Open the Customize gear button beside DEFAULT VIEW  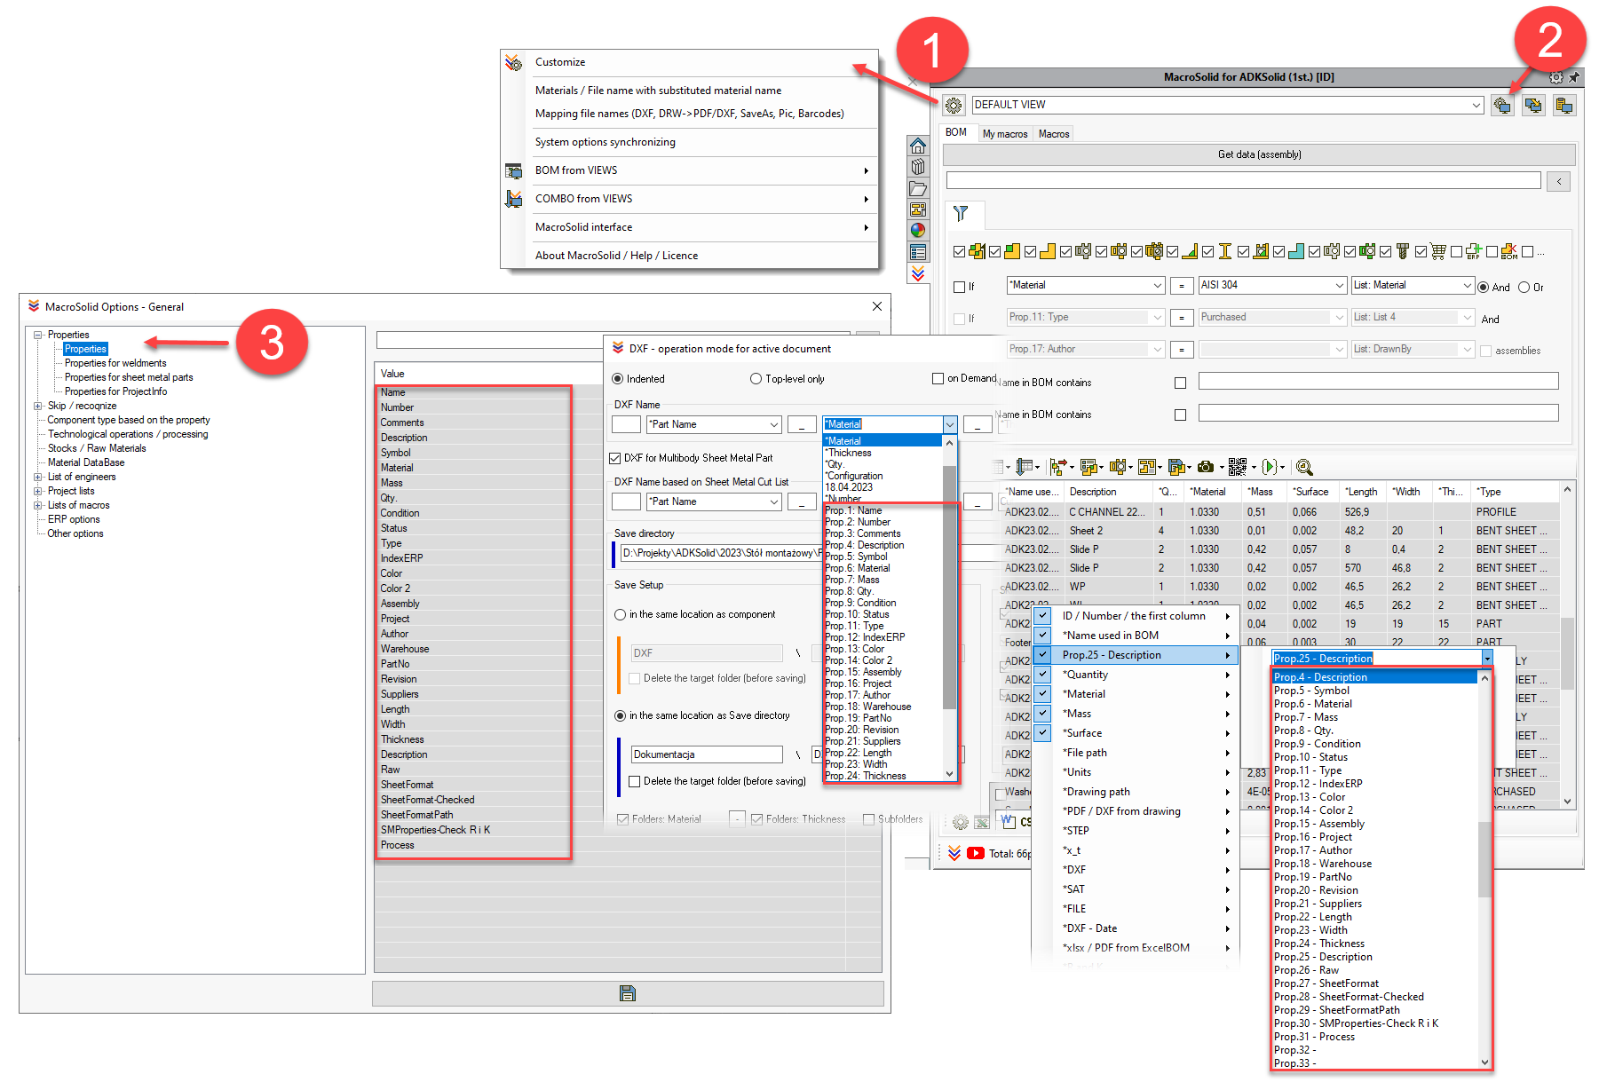coord(953,106)
